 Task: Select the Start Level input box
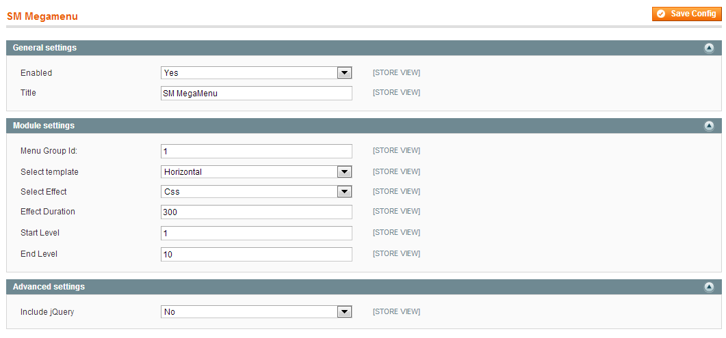[257, 233]
